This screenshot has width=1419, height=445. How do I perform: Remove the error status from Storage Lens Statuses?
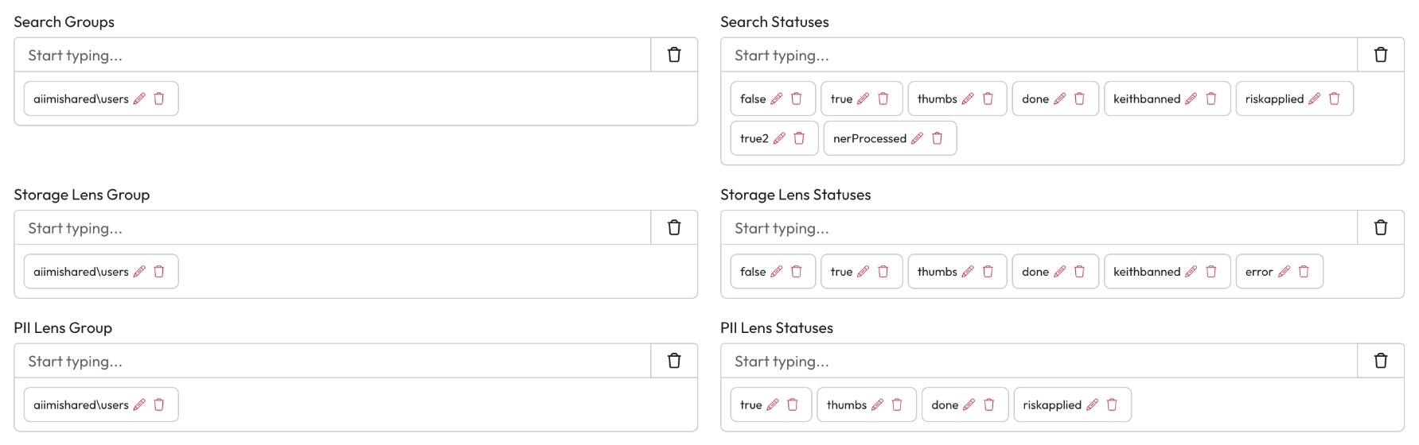pyautogui.click(x=1304, y=272)
